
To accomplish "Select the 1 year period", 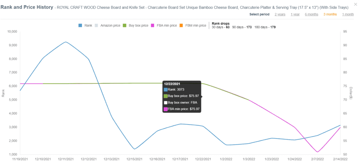I will tap(295, 14).
